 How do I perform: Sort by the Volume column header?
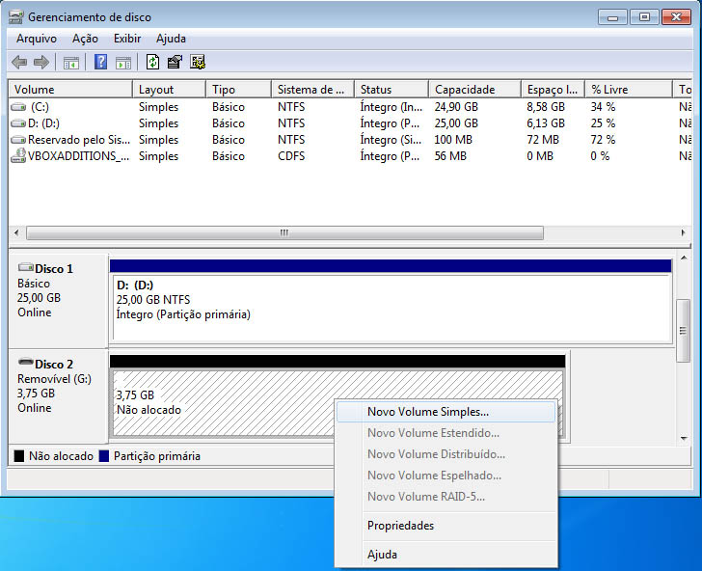coord(70,90)
